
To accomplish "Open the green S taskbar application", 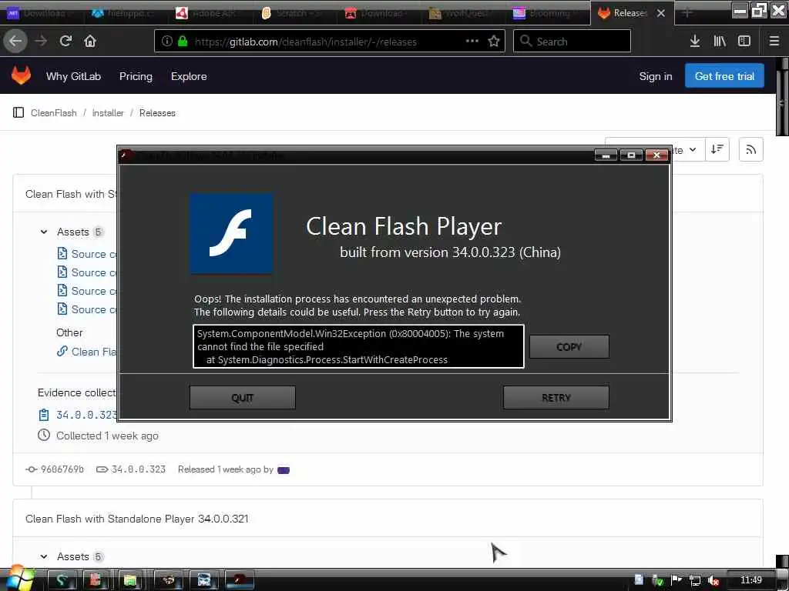I will click(x=62, y=580).
